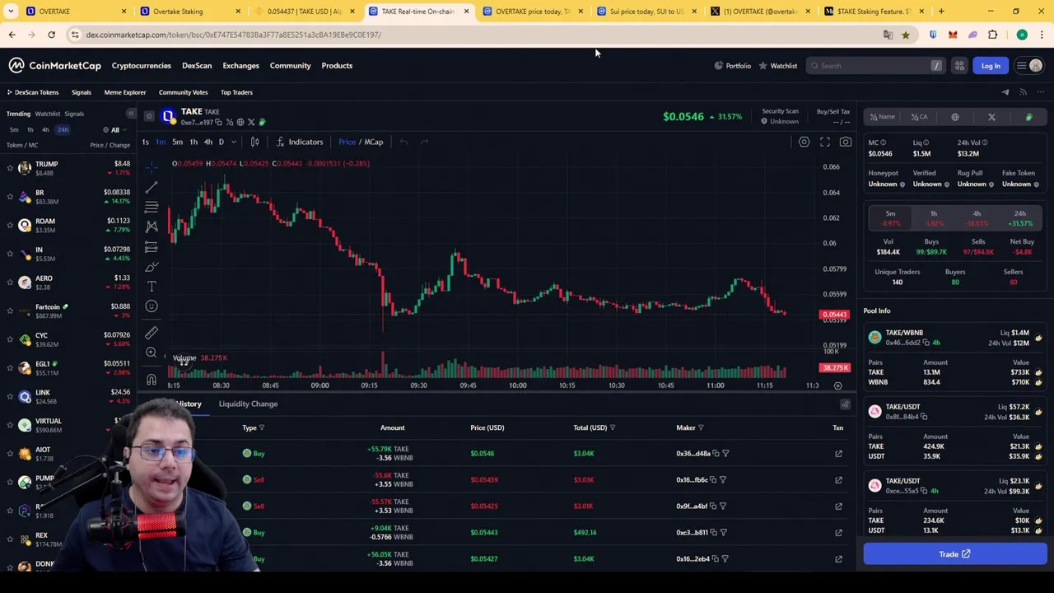Take a chart snapshot with camera icon
This screenshot has width=1054, height=593.
(x=846, y=142)
